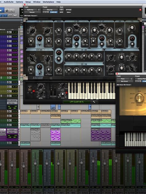Viewport: 146px width, 194px height.
Task: Mute the track with the Drums-09 clip
Action: click(10, 111)
